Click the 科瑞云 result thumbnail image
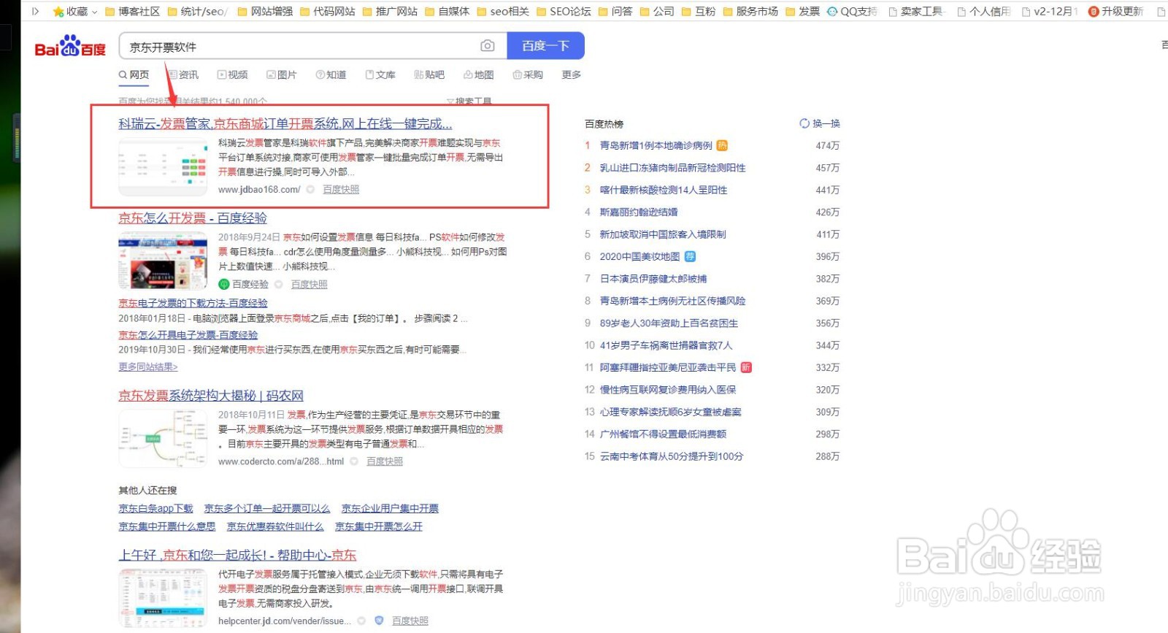Image resolution: width=1168 pixels, height=633 pixels. (163, 166)
